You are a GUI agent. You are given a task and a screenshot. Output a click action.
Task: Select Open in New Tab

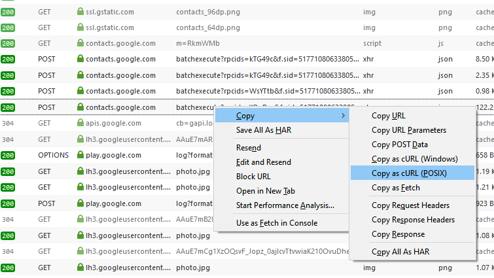pyautogui.click(x=266, y=191)
